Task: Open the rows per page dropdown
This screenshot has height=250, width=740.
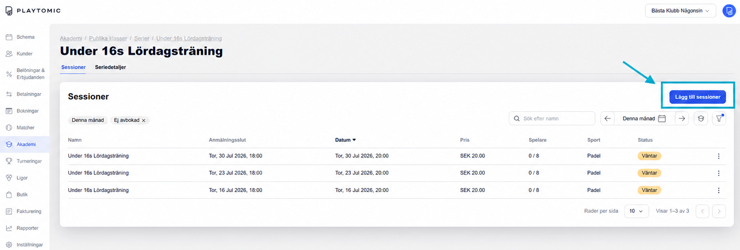Action: 636,211
